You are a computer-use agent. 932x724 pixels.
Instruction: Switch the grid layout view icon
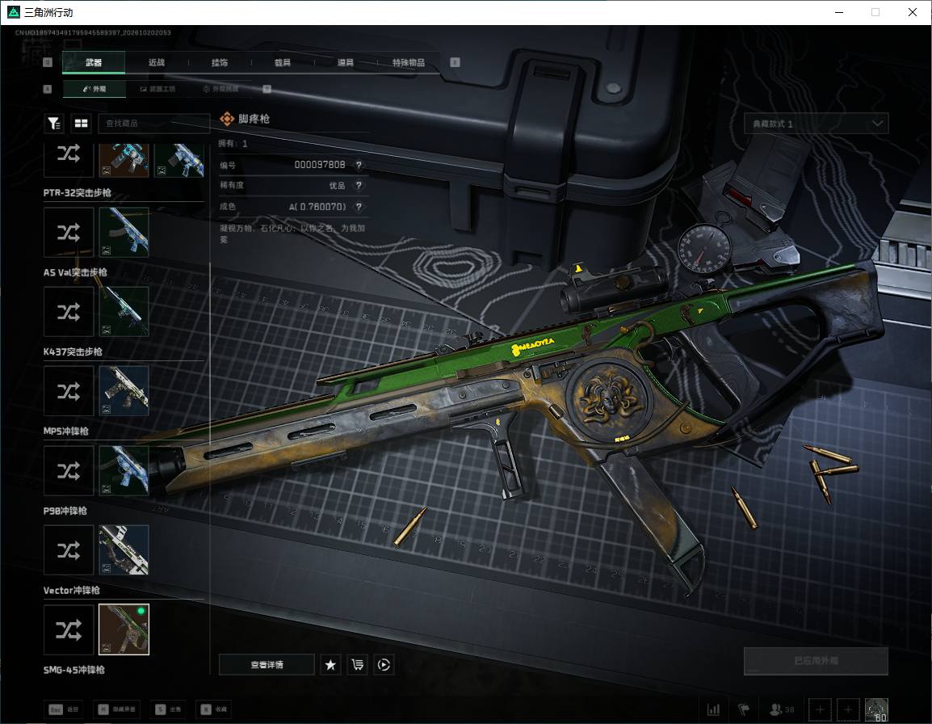[81, 123]
